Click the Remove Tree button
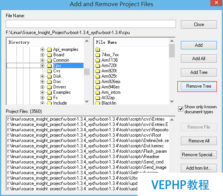Viewport: 223px width, 196px height. [199, 86]
